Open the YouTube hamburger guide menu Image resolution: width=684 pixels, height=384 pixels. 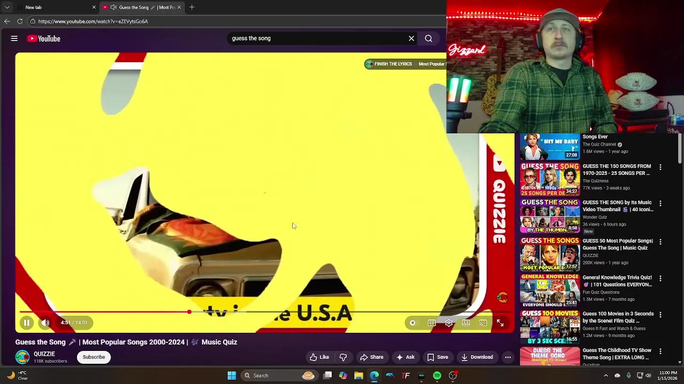(x=14, y=38)
